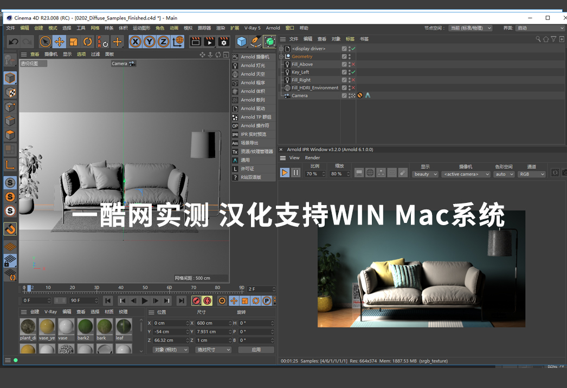Viewport: 567px width, 388px height.
Task: Click the Render View clapperboard icon
Action: 195,42
